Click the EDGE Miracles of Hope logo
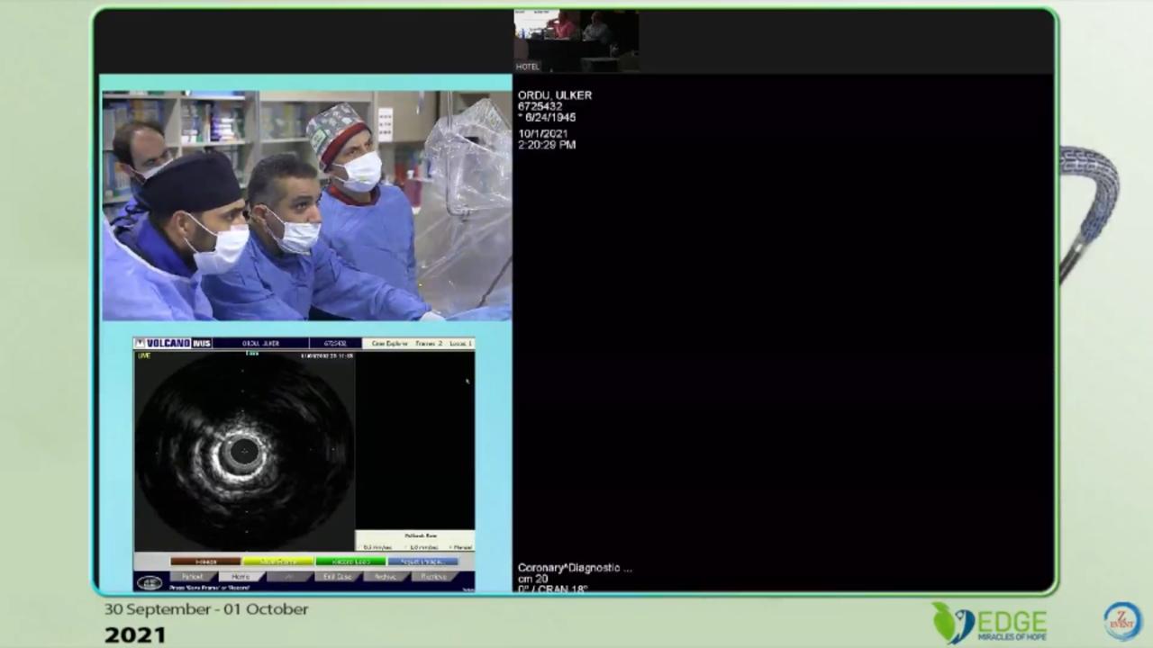Image resolution: width=1153 pixels, height=648 pixels. point(989,623)
